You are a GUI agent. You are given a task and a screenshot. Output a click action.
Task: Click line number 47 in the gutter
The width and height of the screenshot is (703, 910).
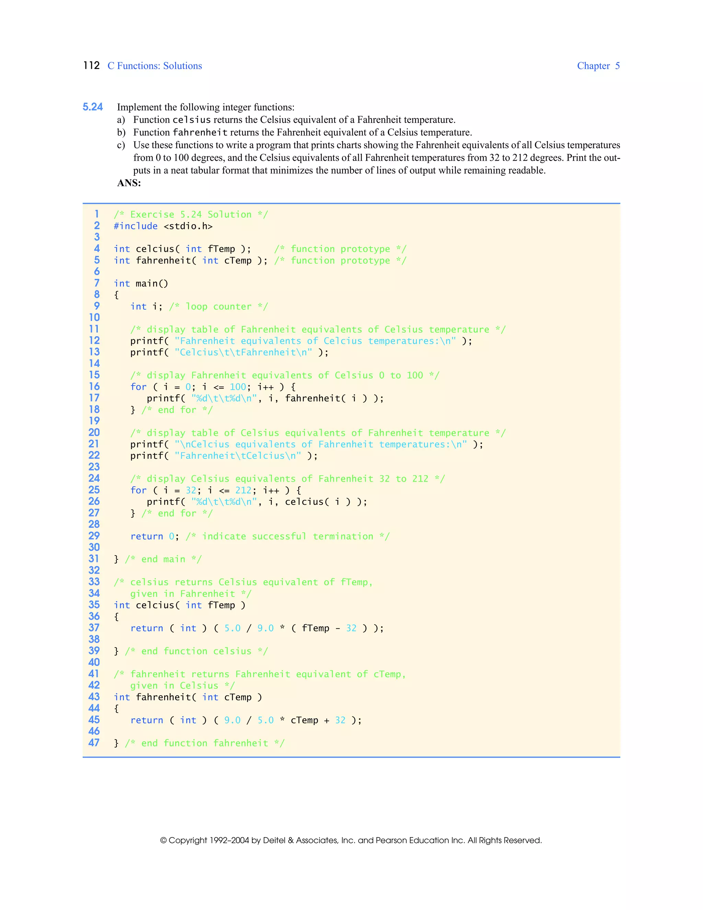point(94,743)
